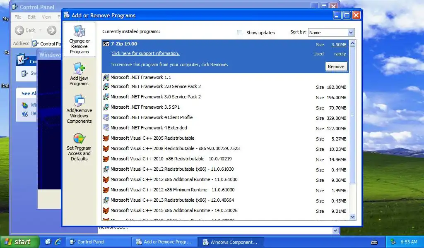Click the Back arrow in Control Panel window
Image resolution: width=424 pixels, height=248 pixels.
(19, 30)
